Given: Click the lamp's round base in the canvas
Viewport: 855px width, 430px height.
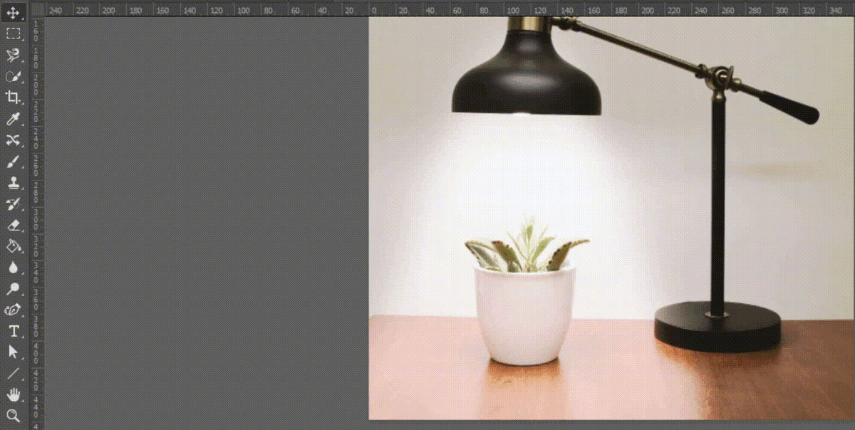Looking at the screenshot, I should [717, 326].
